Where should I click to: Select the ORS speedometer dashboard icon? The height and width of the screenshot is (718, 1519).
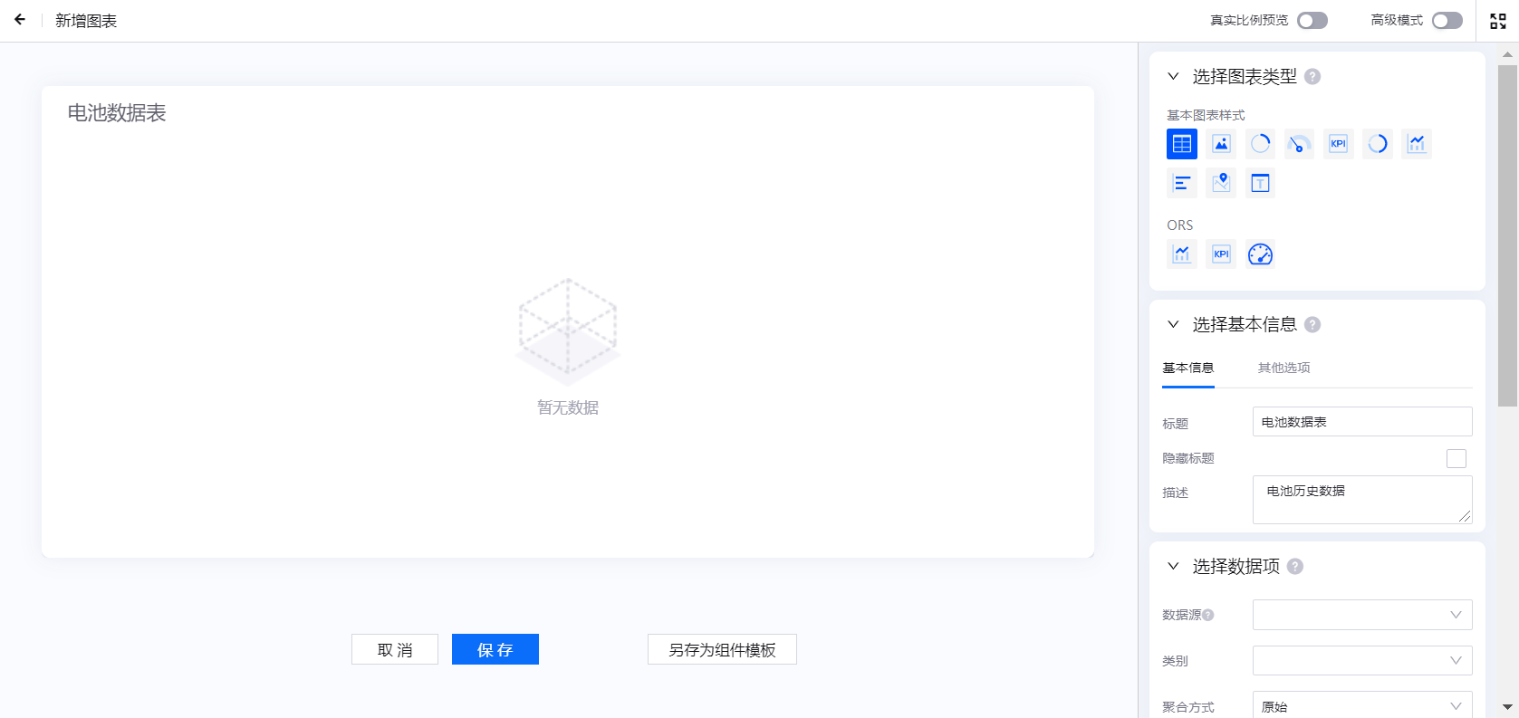(x=1260, y=254)
